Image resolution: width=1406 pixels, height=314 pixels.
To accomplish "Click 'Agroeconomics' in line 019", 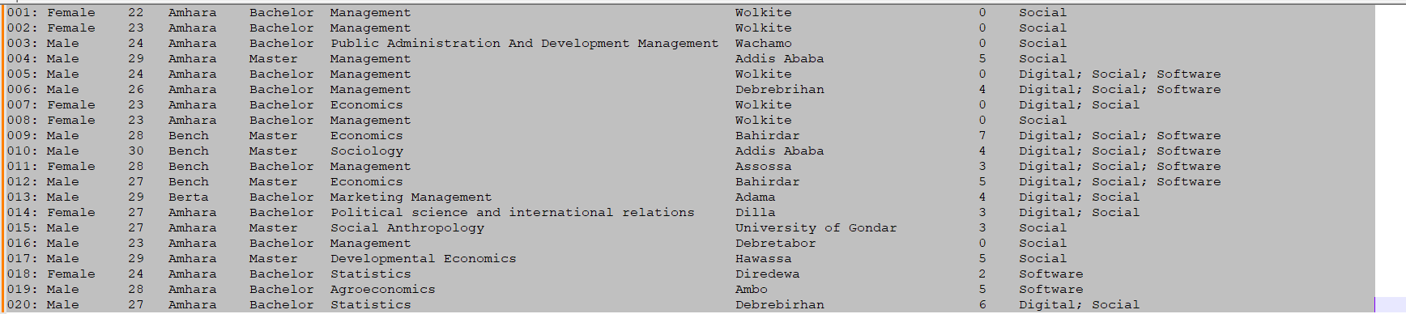I will tap(382, 290).
